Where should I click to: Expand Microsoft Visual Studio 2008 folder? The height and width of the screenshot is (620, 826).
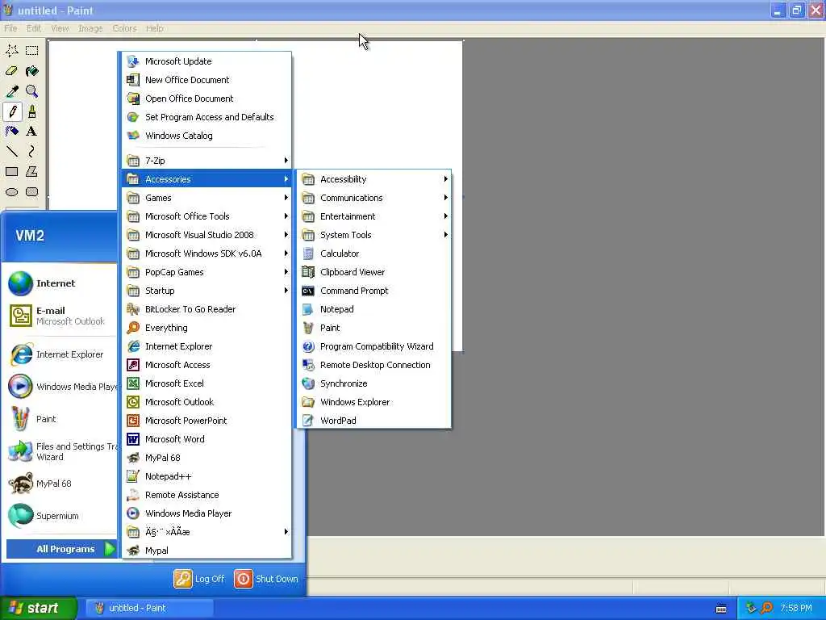pos(206,235)
